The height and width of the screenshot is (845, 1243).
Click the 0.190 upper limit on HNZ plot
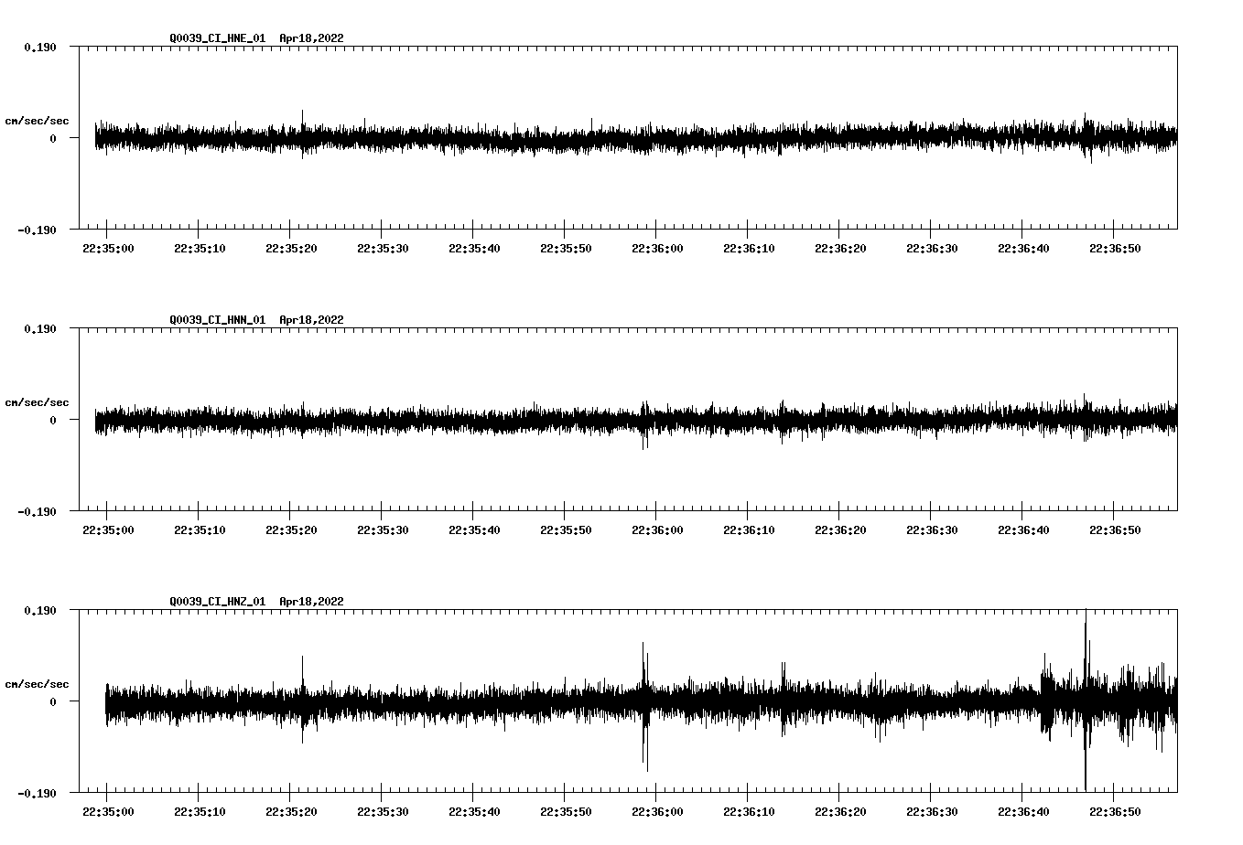(40, 610)
